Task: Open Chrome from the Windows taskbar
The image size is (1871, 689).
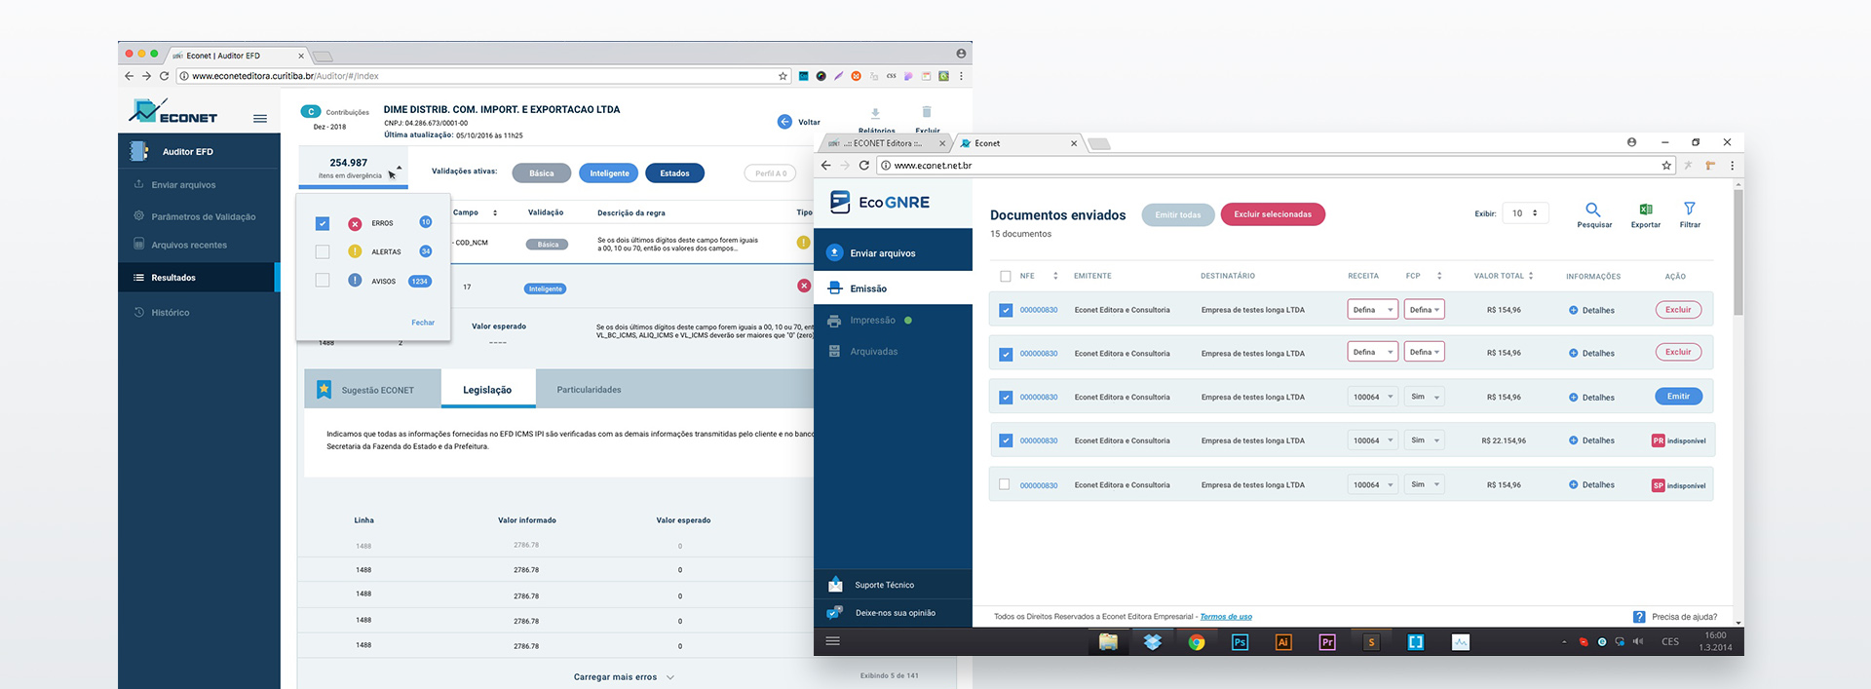Action: pyautogui.click(x=1197, y=642)
